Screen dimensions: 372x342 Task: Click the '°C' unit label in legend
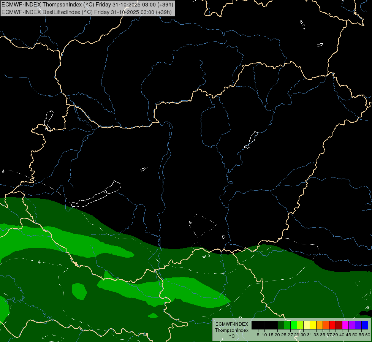point(232,336)
